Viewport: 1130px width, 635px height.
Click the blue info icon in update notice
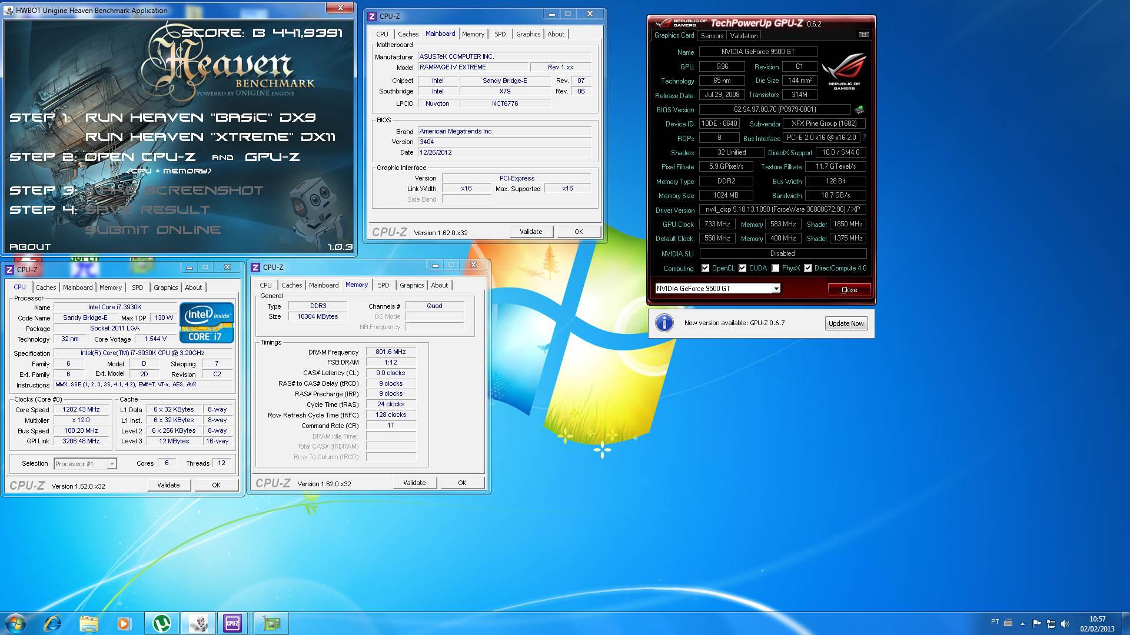[x=664, y=323]
